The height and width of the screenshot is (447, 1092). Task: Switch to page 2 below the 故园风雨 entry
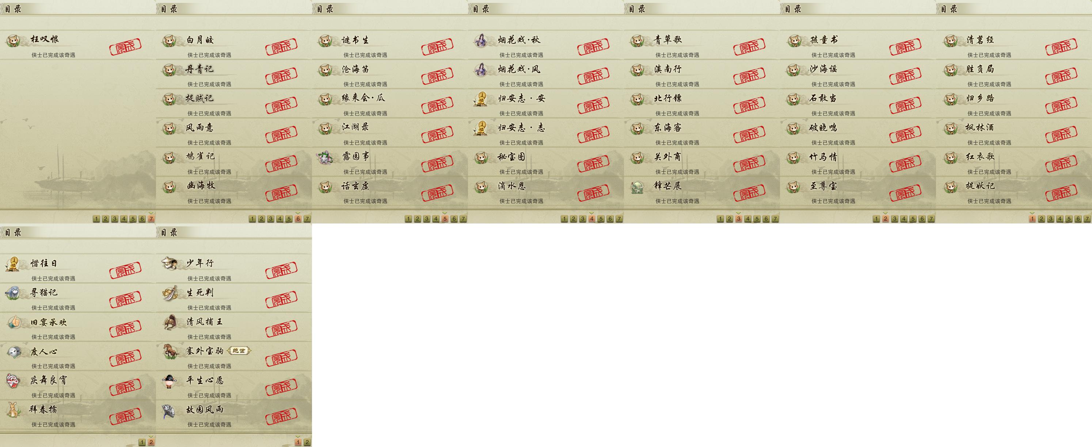(307, 442)
